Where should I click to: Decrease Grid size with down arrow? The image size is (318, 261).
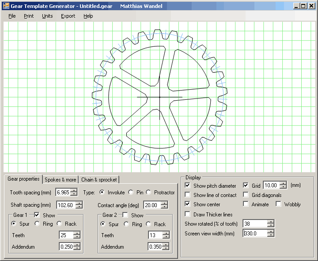pyautogui.click(x=283, y=188)
